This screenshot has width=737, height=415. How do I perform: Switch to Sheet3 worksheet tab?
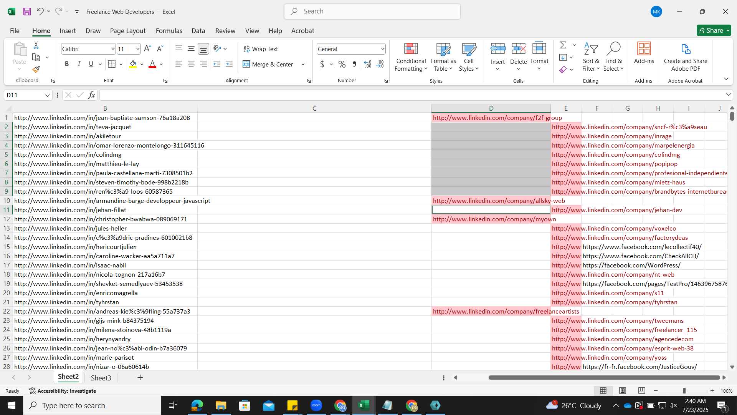101,378
